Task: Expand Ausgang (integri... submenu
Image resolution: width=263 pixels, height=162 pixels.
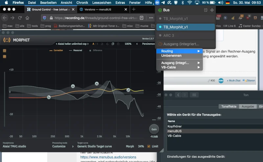Action: [x=179, y=63]
